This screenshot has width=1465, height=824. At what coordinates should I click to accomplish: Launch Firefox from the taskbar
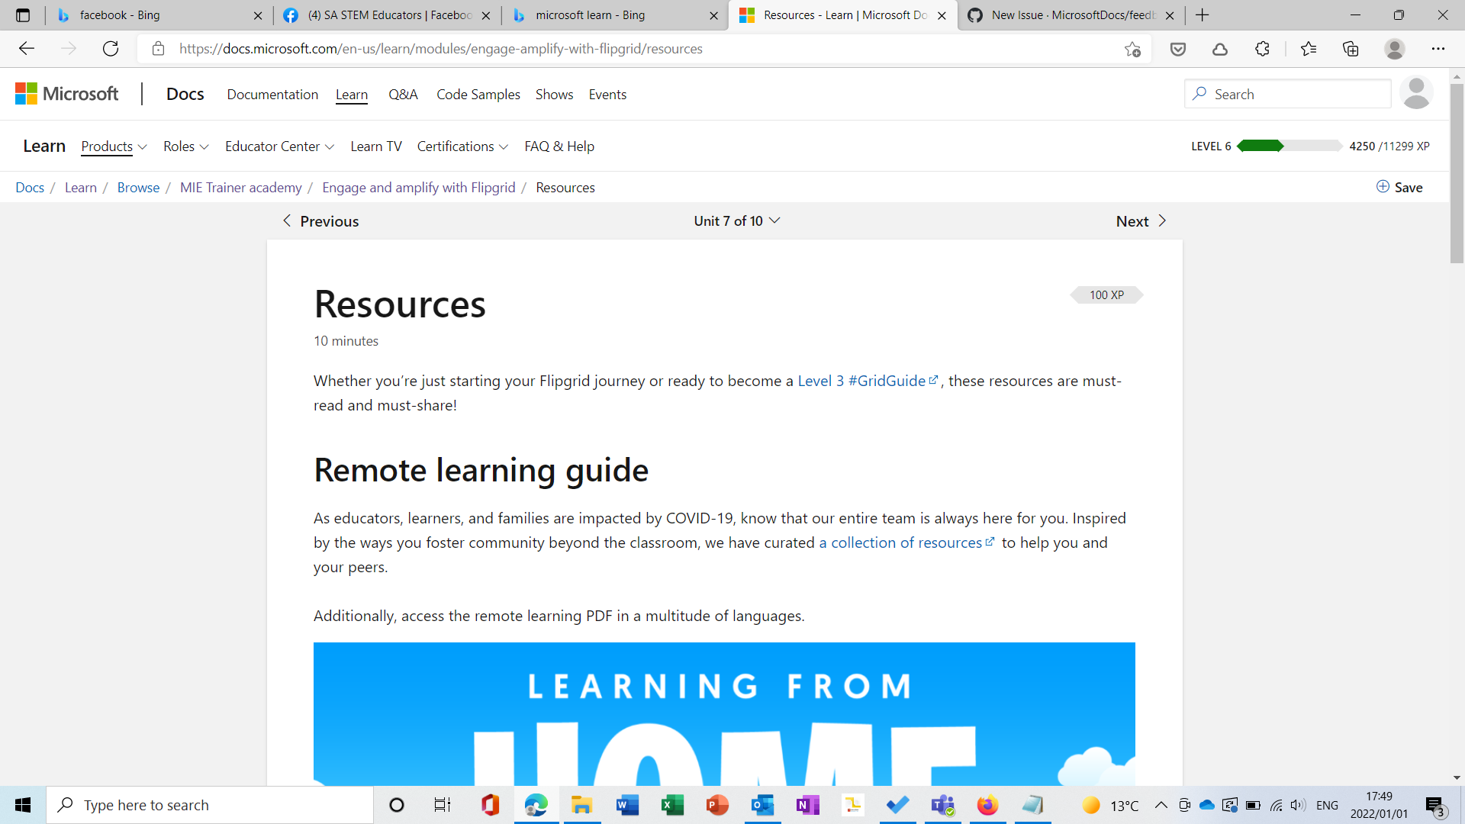(x=987, y=805)
